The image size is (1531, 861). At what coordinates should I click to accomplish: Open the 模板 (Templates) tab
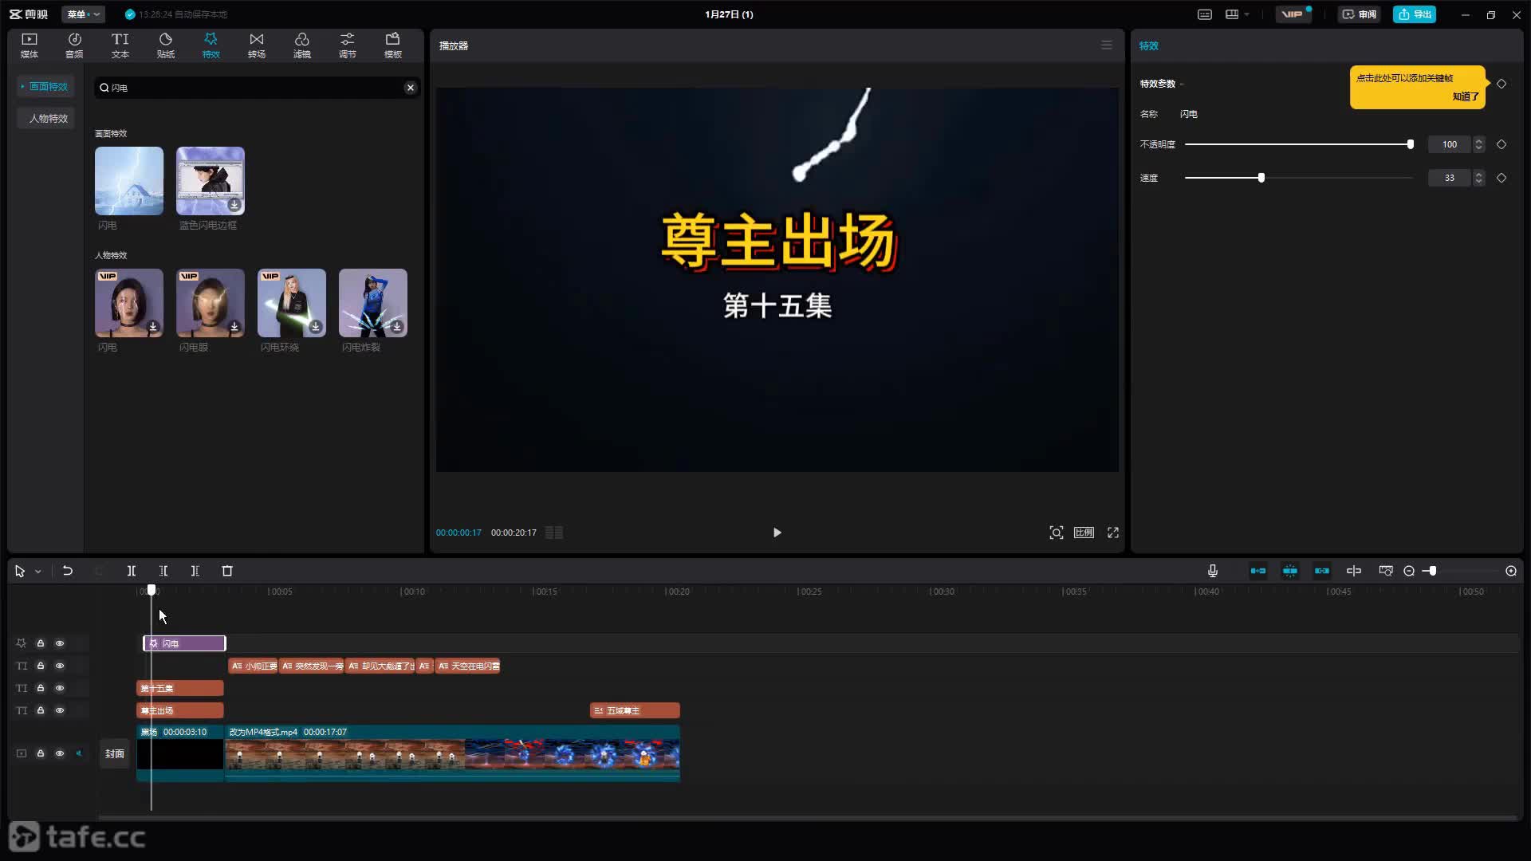[392, 45]
